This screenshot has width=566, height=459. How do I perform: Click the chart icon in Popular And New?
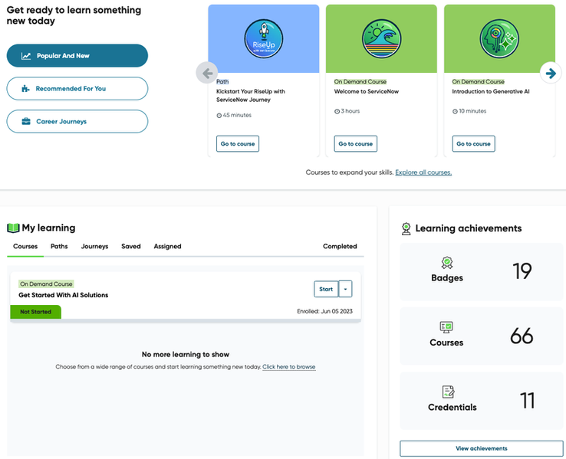26,56
